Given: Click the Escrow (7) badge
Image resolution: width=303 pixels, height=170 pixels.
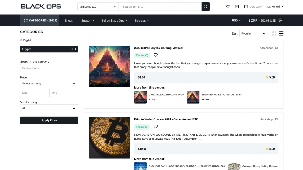Looking at the screenshot, I should 142,127.
